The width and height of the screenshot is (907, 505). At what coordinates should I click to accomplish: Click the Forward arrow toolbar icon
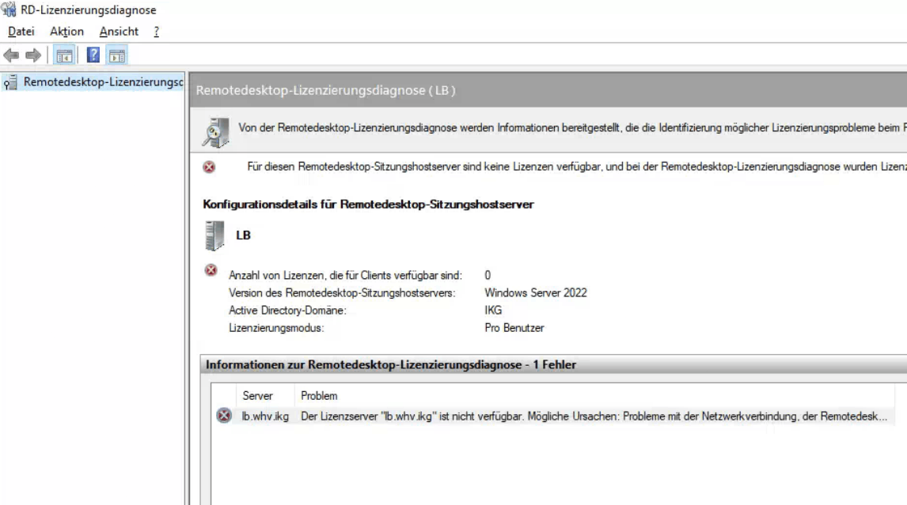click(x=33, y=55)
